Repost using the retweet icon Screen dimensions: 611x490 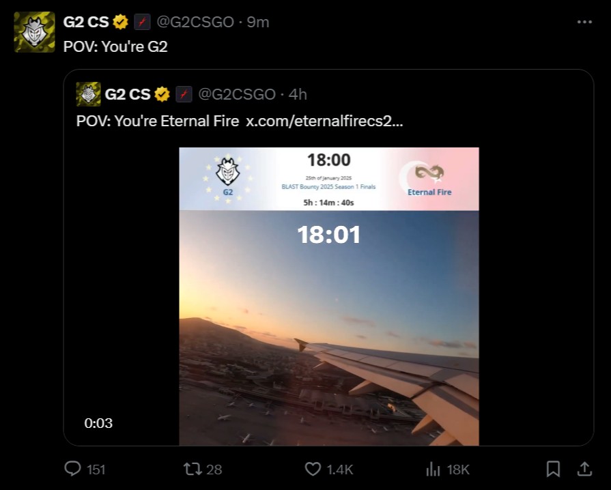pos(193,469)
